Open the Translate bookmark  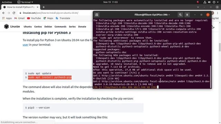(63, 18)
